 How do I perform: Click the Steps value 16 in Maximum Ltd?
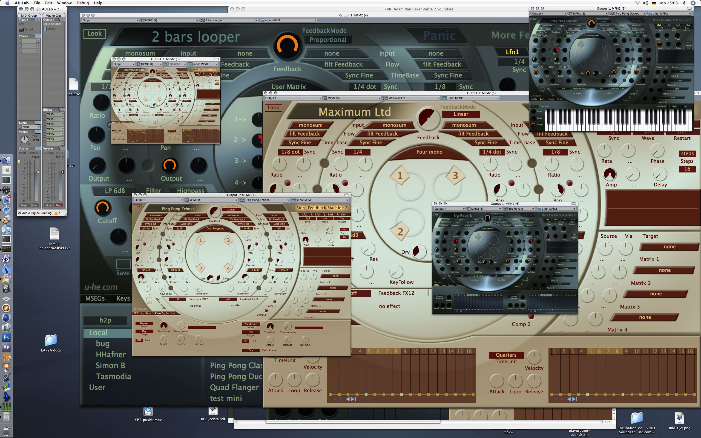click(x=687, y=169)
